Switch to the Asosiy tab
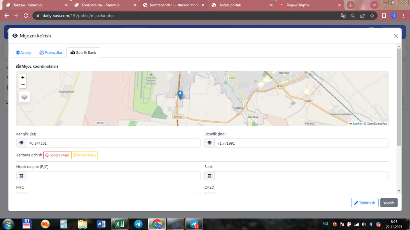 (24, 52)
